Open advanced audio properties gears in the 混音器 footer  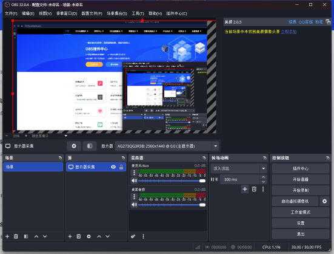pyautogui.click(x=133, y=236)
